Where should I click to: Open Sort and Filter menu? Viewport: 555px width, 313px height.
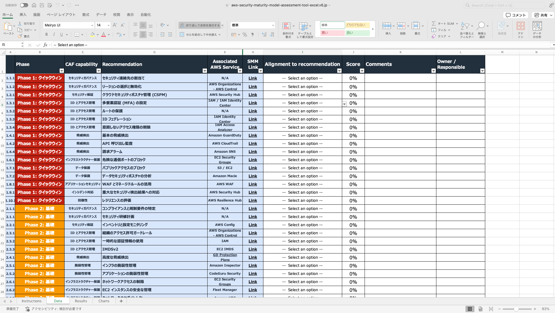467,30
